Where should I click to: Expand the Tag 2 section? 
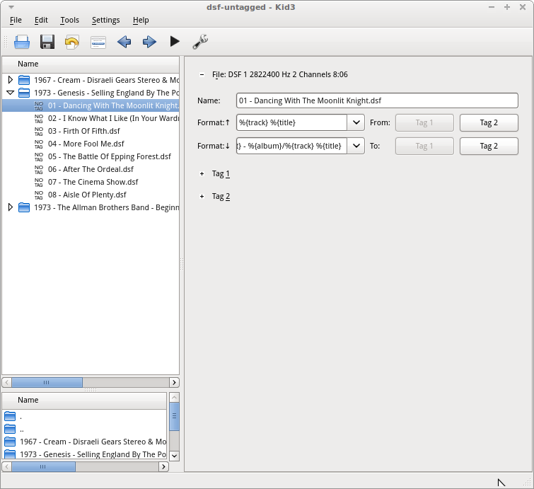(x=202, y=196)
